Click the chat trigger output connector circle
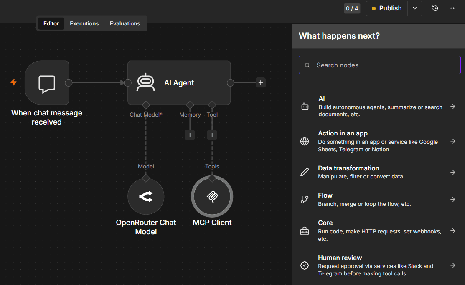 (69, 83)
